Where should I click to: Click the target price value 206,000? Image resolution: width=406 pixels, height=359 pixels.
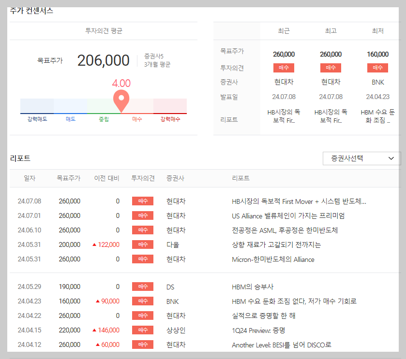point(103,60)
